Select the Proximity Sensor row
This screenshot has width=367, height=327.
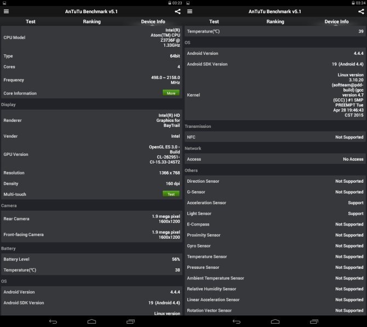[x=275, y=235]
